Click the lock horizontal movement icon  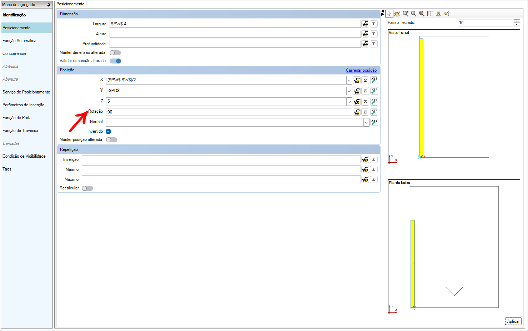coord(438,14)
